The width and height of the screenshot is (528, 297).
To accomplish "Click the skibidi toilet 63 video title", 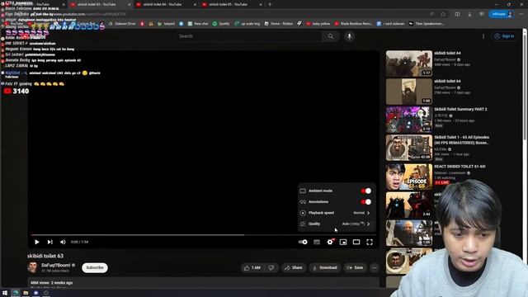I will click(45, 256).
